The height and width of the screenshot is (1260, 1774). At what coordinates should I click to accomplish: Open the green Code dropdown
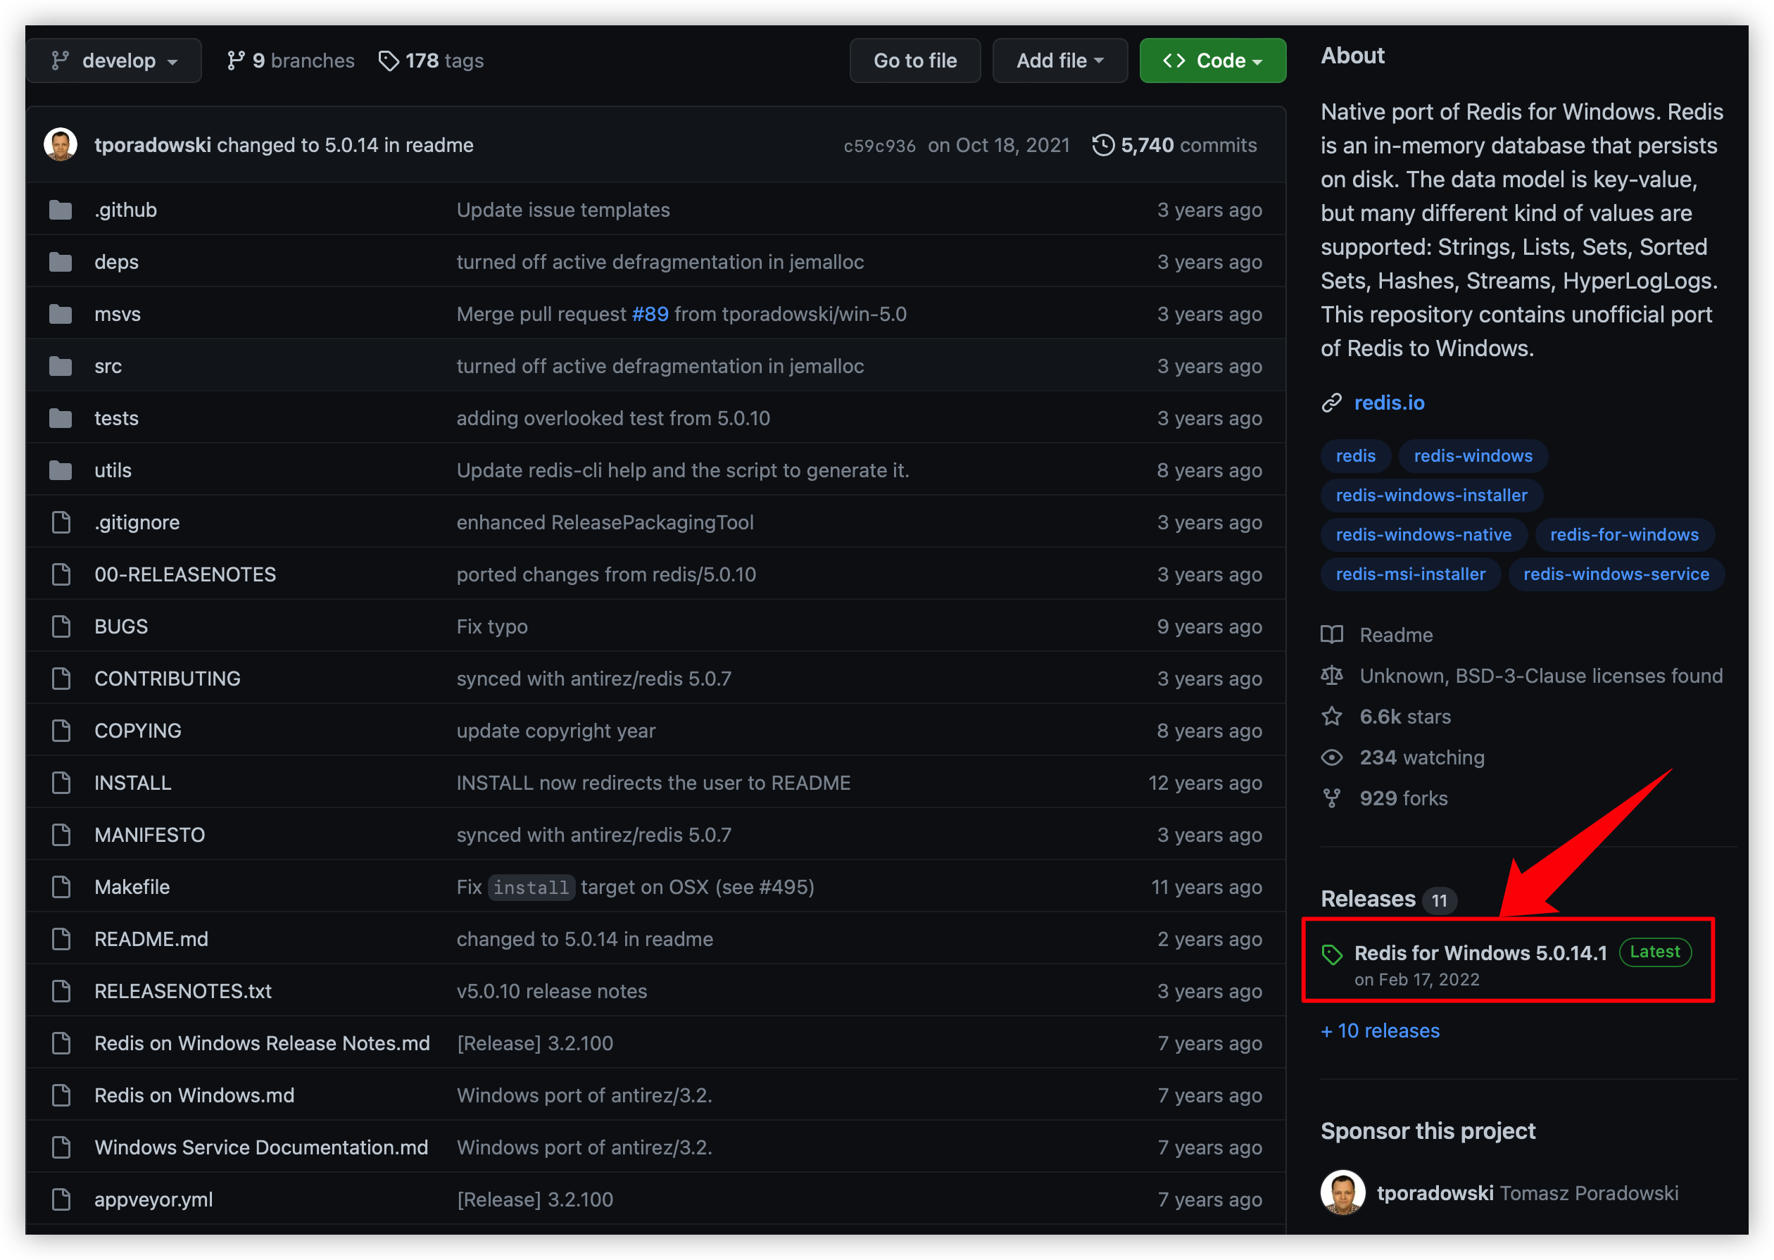(x=1212, y=61)
